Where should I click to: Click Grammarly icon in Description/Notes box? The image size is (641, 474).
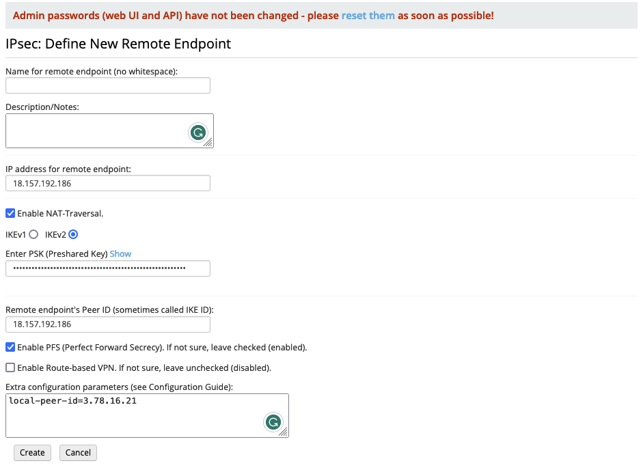[x=198, y=133]
